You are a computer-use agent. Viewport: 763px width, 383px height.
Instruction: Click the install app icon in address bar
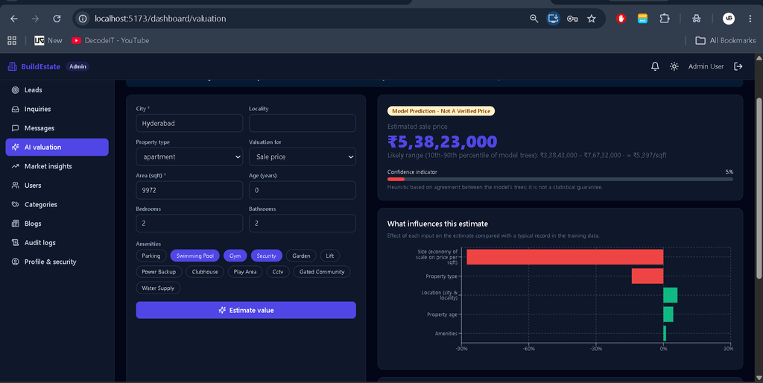pos(553,19)
